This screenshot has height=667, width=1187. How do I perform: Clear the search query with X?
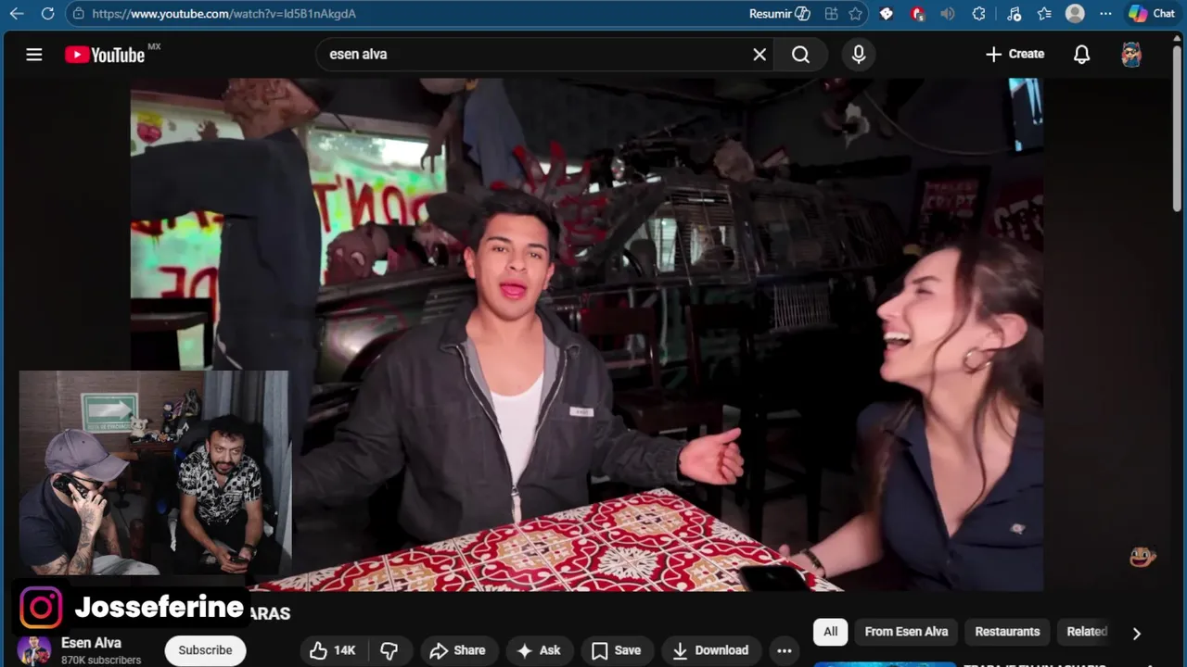[759, 55]
